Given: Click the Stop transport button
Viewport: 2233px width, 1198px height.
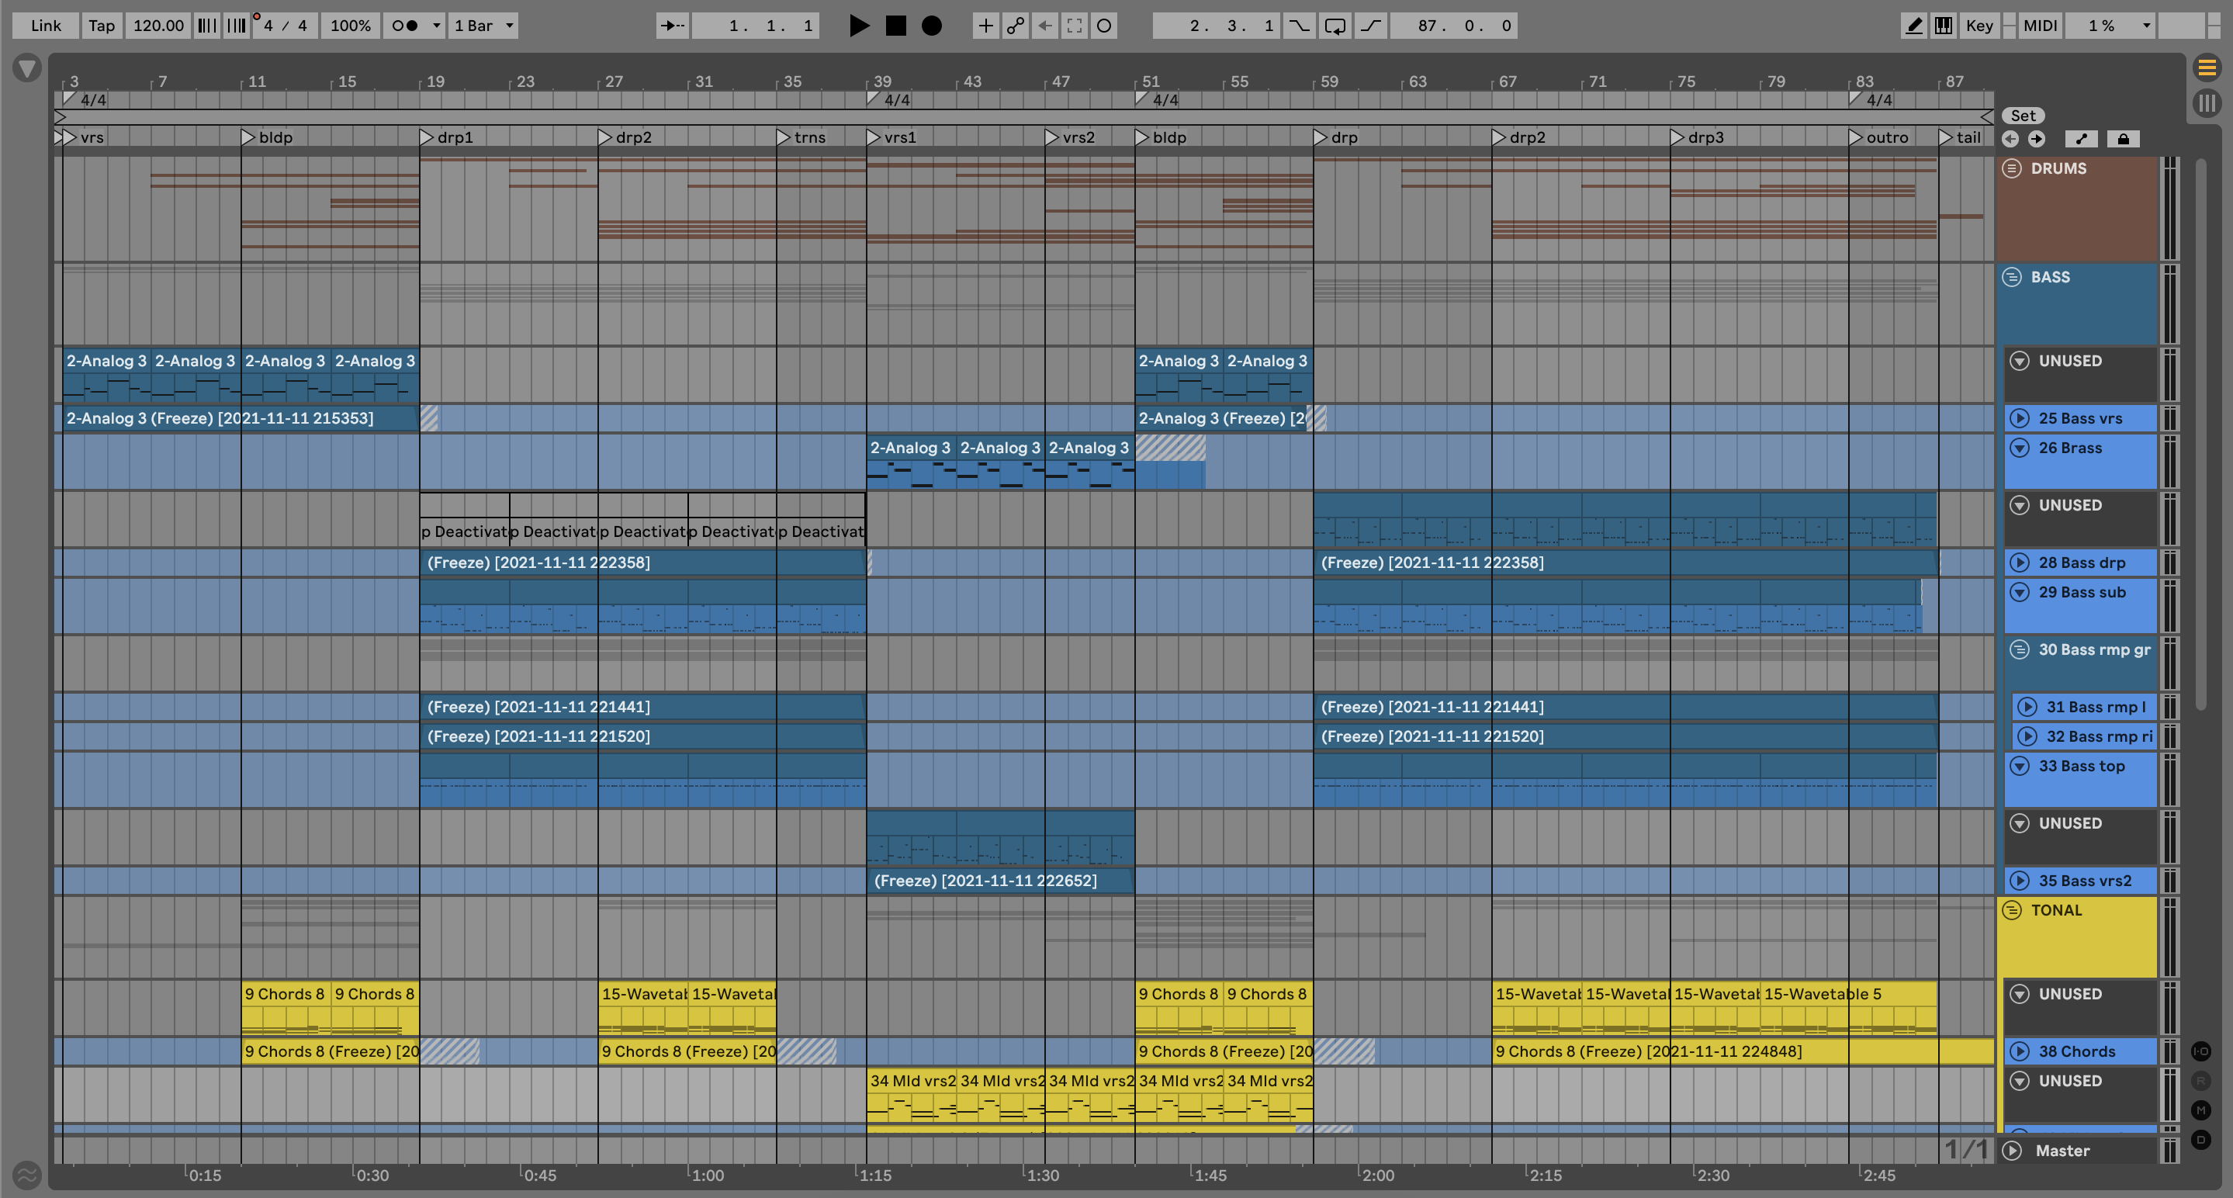Looking at the screenshot, I should pos(895,26).
